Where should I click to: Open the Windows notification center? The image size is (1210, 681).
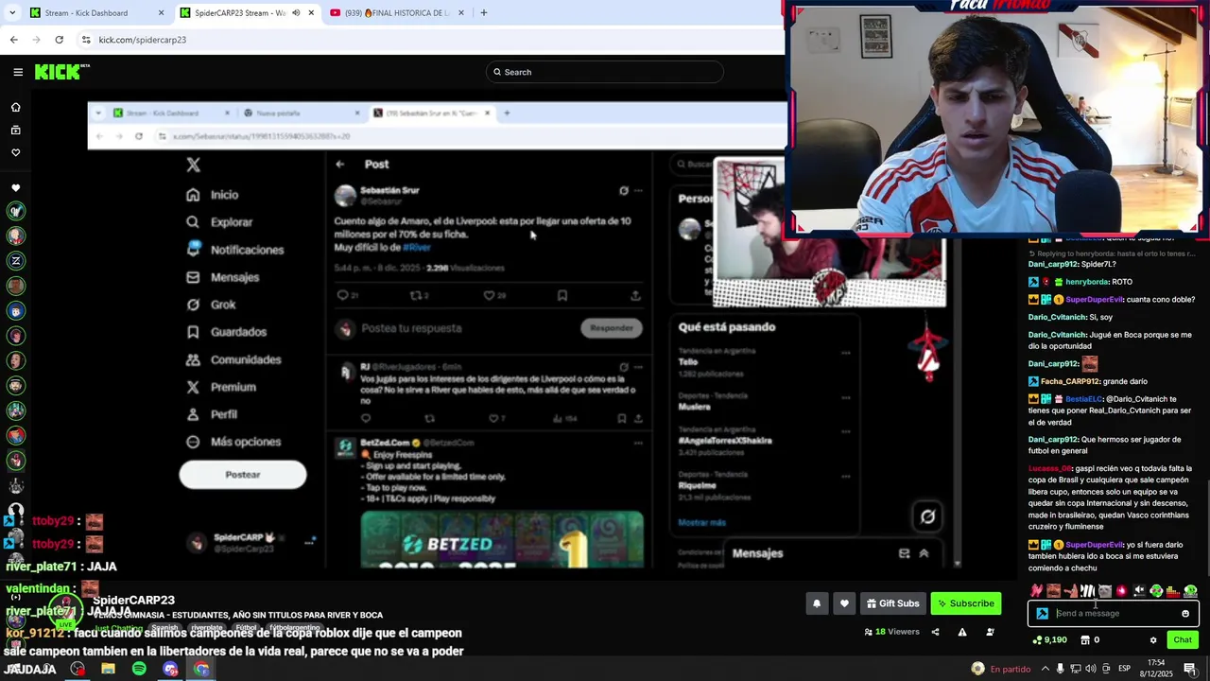(x=1191, y=669)
